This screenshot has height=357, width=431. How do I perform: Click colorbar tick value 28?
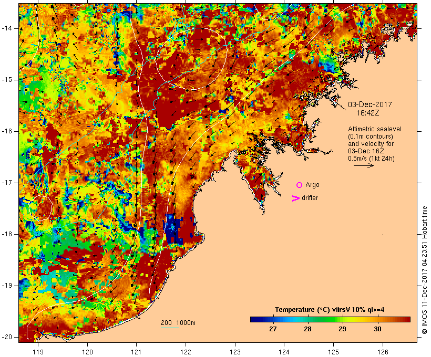(307, 329)
